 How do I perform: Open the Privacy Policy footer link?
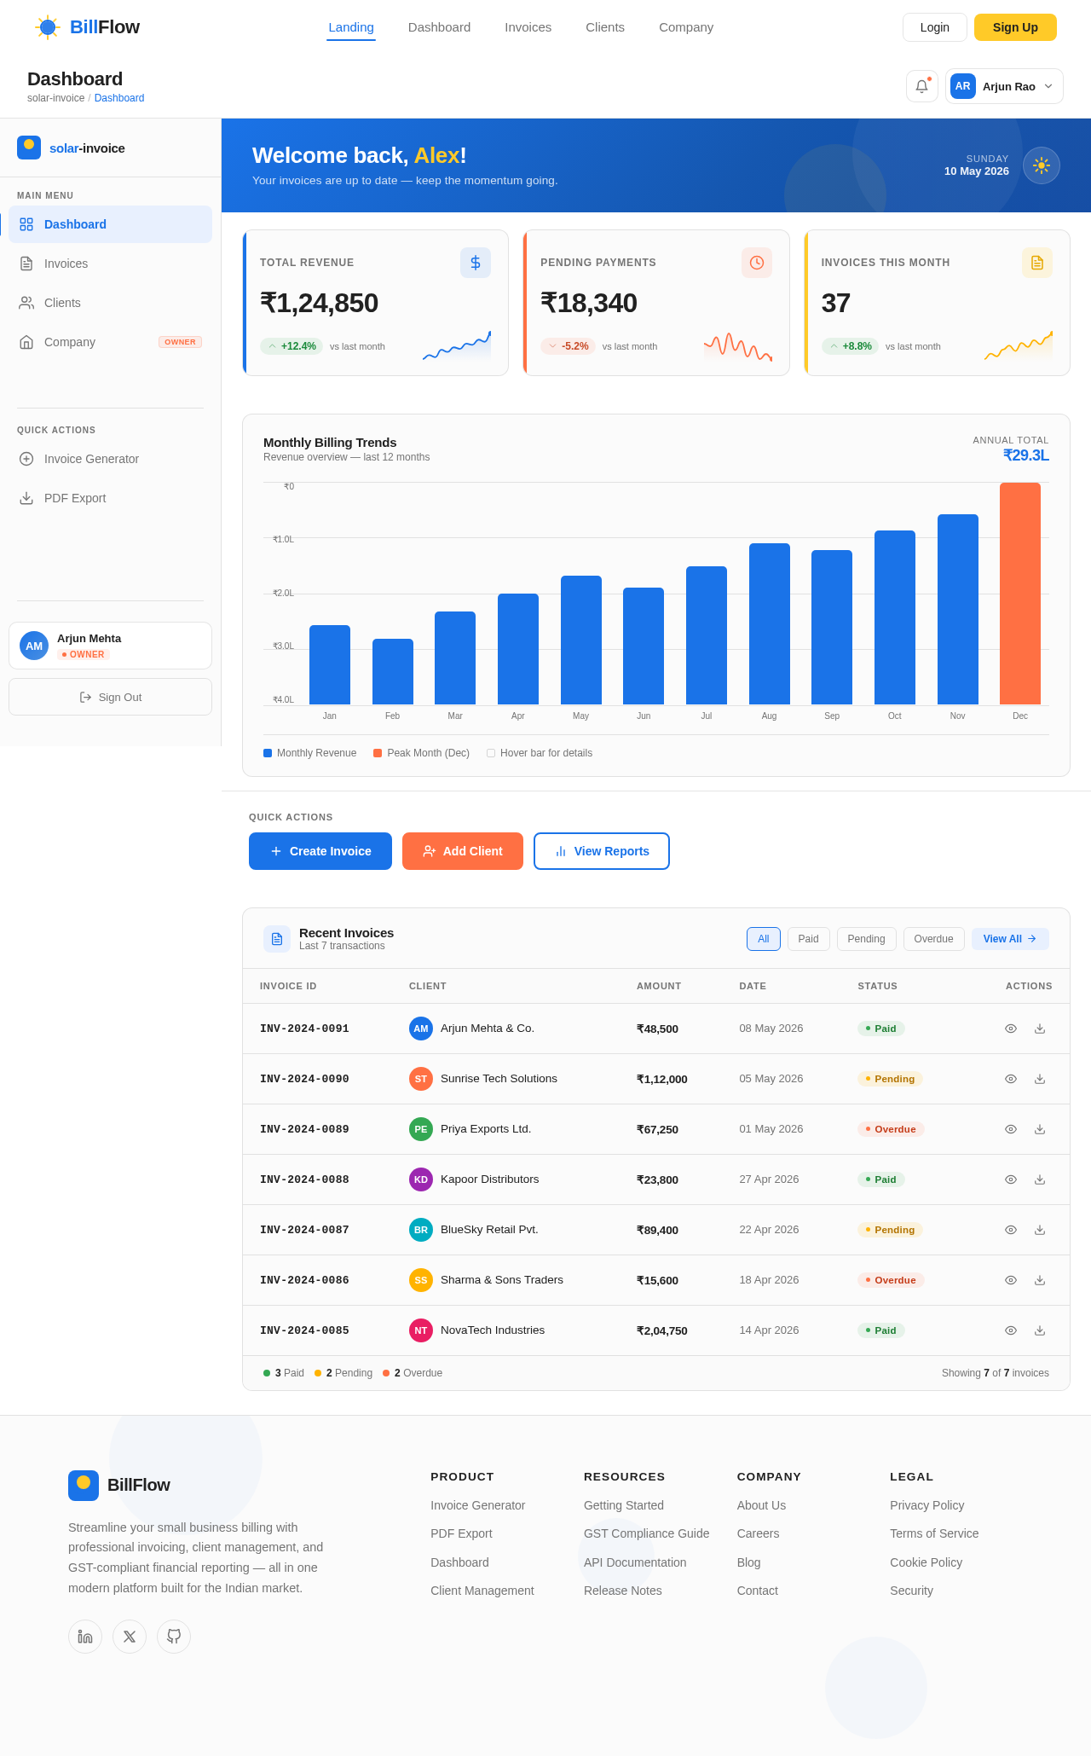(x=927, y=1505)
